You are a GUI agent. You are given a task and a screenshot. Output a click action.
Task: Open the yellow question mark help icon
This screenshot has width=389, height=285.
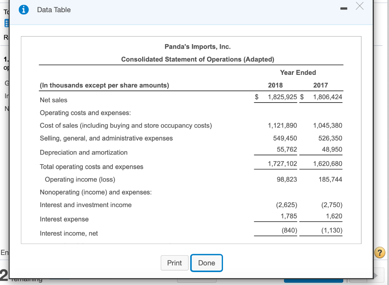(x=380, y=252)
